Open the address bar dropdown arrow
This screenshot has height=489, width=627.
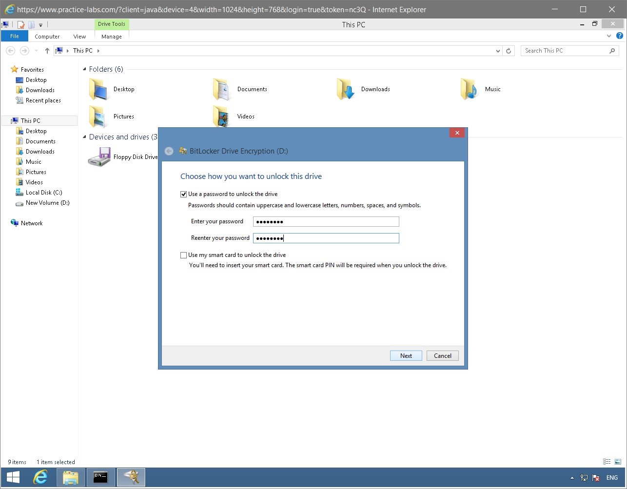(497, 50)
